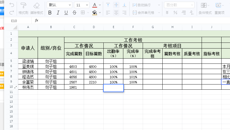Click the cell with value 4656
This screenshot has height=130, width=230.
[x=74, y=77]
